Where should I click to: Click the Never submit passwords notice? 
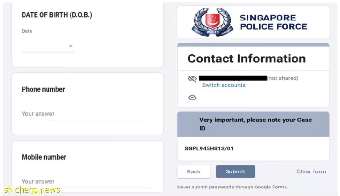[232, 187]
